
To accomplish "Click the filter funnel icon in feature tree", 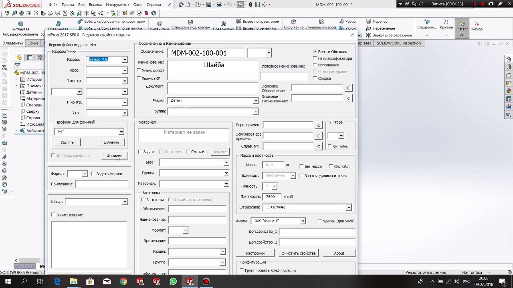I will coord(17,66).
